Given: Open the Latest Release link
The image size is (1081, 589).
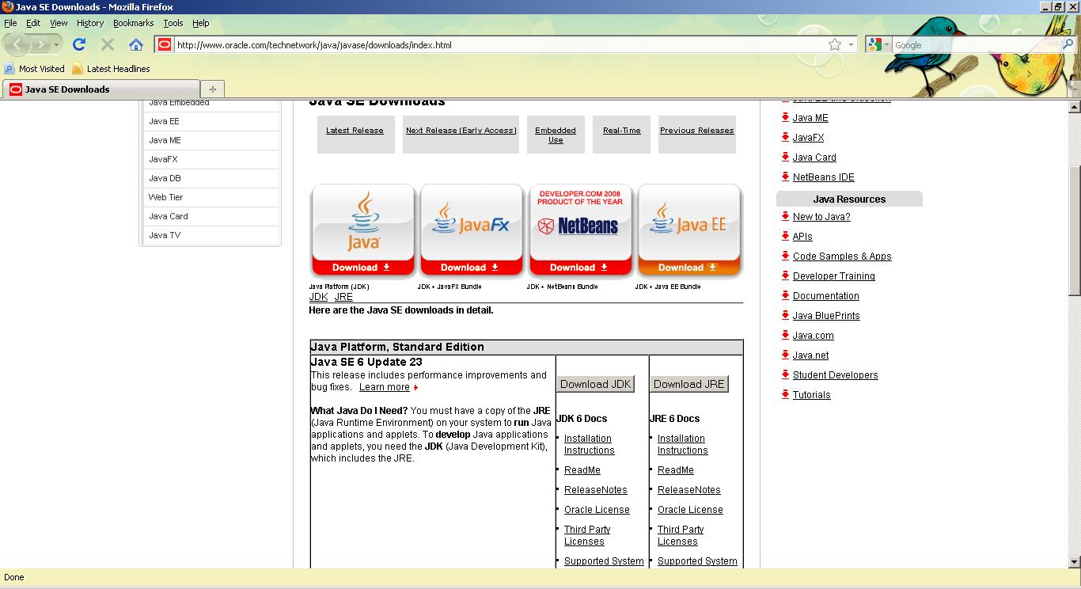Looking at the screenshot, I should tap(355, 131).
